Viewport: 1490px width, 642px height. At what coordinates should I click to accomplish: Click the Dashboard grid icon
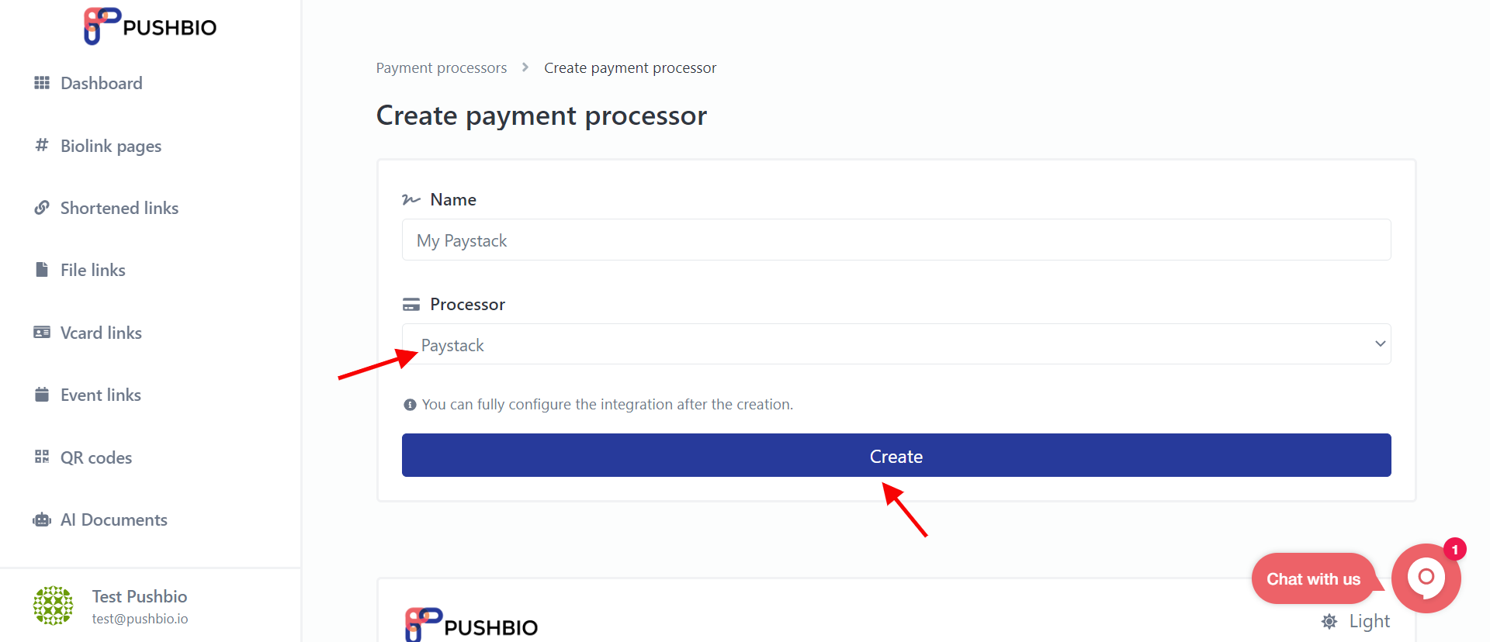[x=42, y=83]
